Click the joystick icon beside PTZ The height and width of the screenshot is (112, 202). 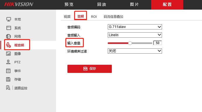pos(8,62)
